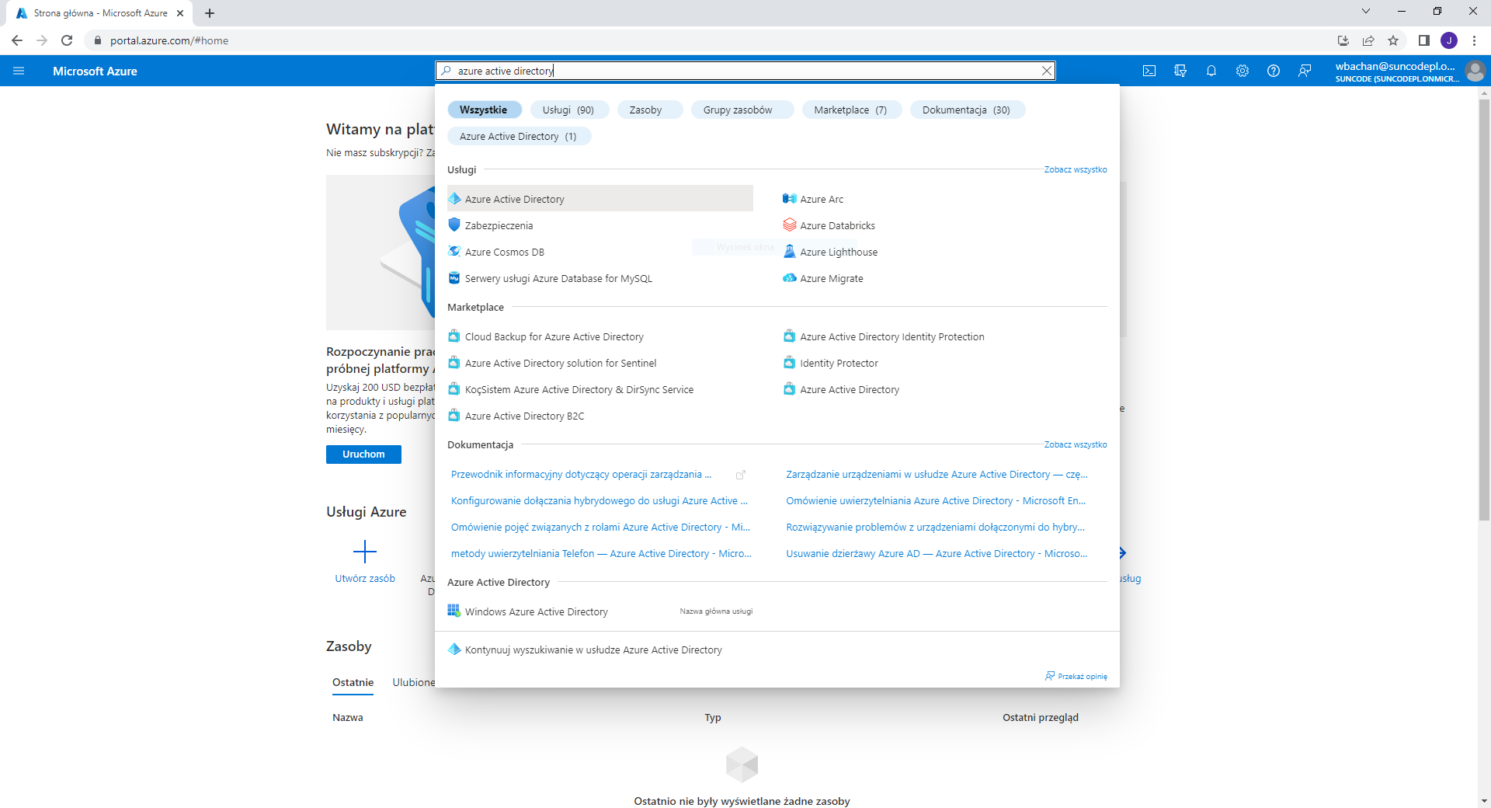Screen dimensions: 1491x808
Task: Open browser tab search chevron
Action: click(1366, 11)
